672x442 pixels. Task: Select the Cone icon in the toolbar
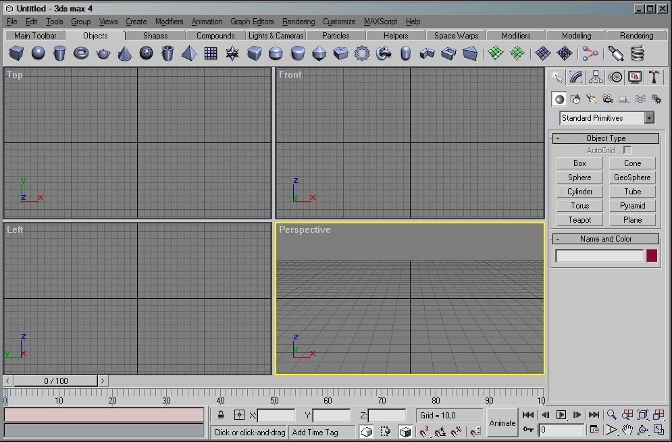(x=125, y=53)
